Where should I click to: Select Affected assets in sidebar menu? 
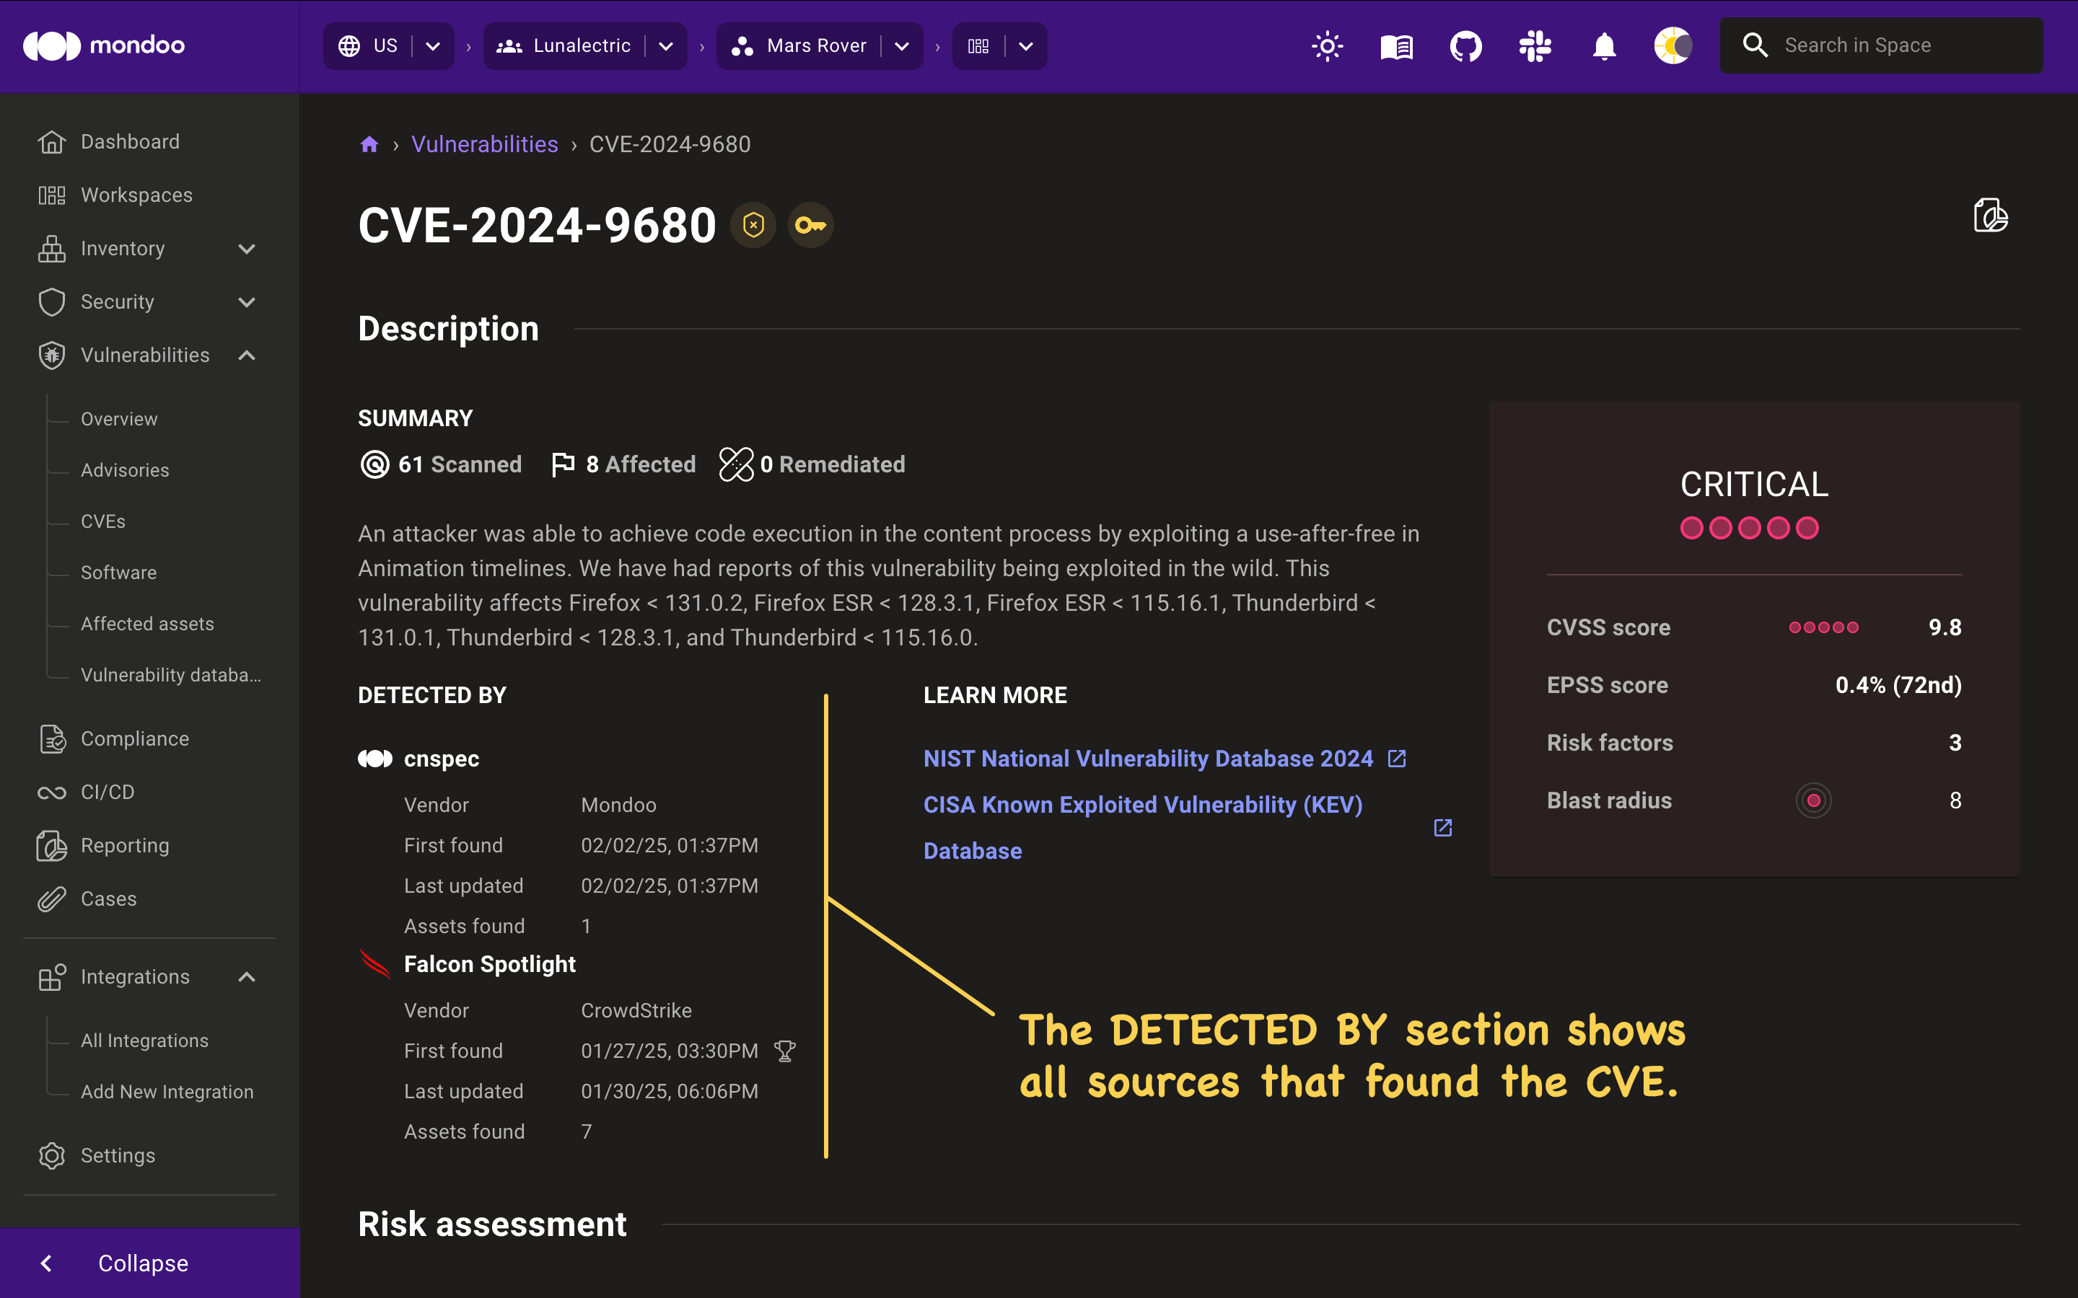146,624
